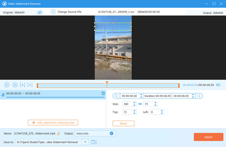This screenshot has width=226, height=147.
Task: Click the file name 317647158_57...680099_n.avi
Action: (116, 12)
